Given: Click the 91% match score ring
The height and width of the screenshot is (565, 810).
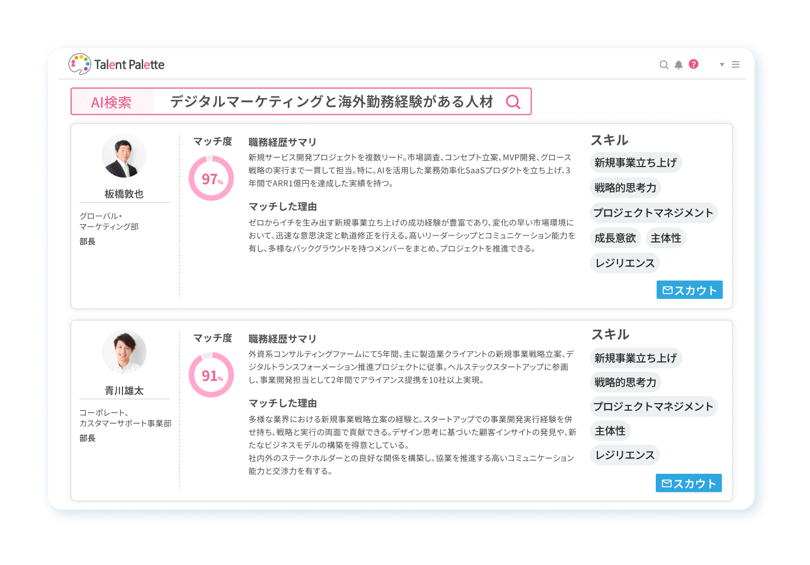Looking at the screenshot, I should tap(211, 375).
